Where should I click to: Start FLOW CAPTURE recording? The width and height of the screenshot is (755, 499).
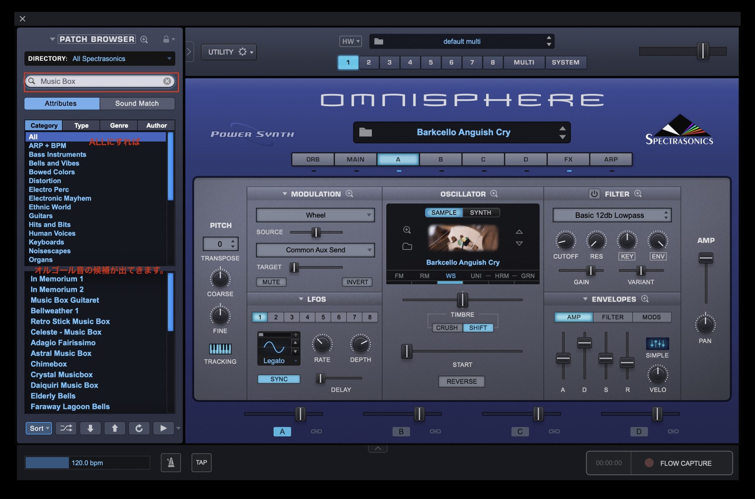click(x=681, y=463)
